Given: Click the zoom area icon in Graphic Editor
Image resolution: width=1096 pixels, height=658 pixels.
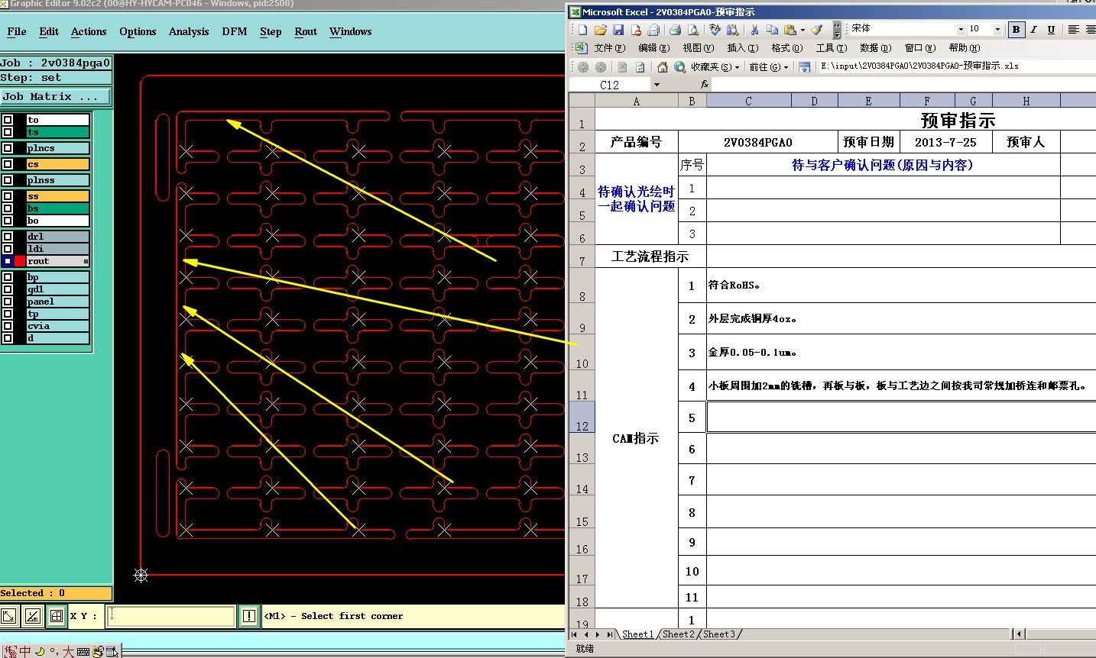Looking at the screenshot, I should (9, 616).
